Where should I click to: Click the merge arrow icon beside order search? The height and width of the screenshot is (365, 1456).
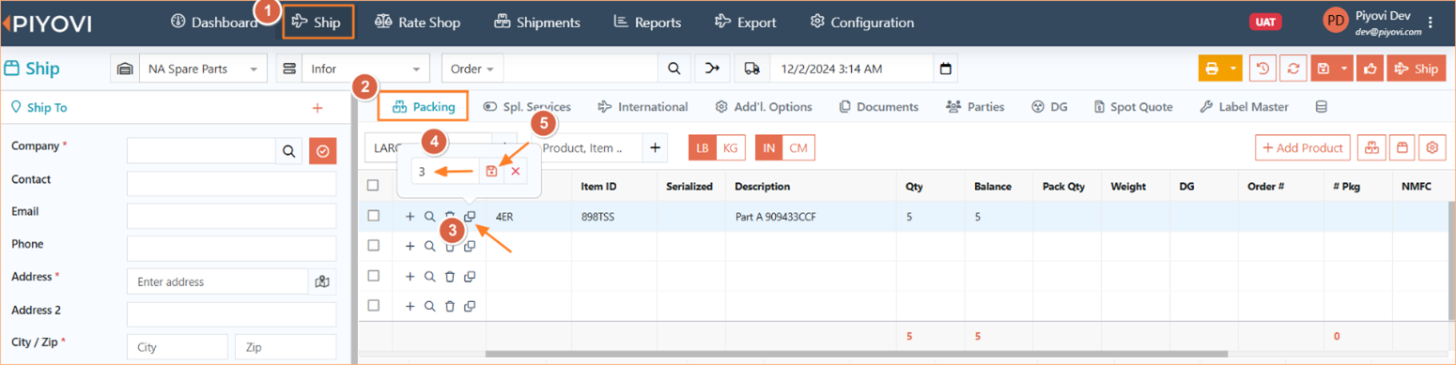click(x=712, y=68)
